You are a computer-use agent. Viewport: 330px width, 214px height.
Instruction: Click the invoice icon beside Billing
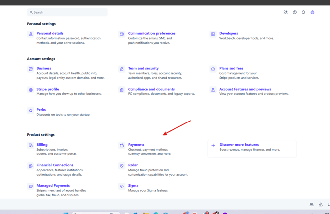(31, 145)
